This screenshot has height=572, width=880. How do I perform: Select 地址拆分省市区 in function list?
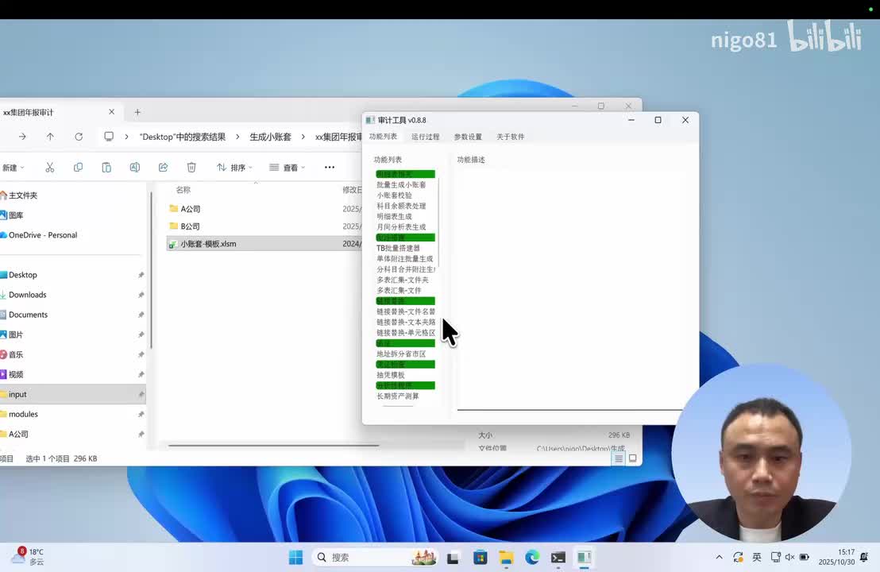pyautogui.click(x=401, y=354)
